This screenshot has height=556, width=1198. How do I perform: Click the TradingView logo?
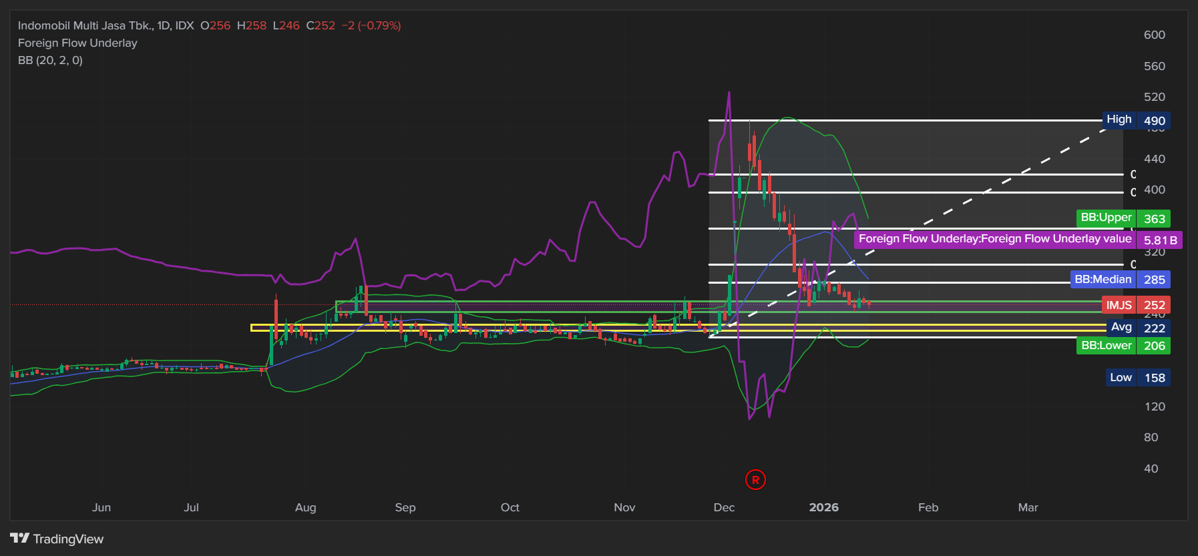(x=57, y=539)
